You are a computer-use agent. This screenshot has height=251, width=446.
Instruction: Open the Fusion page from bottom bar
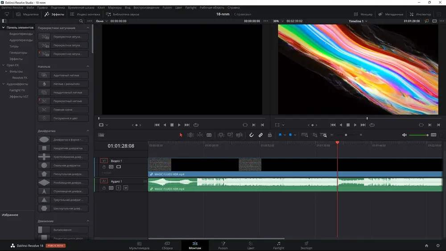pyautogui.click(x=223, y=246)
